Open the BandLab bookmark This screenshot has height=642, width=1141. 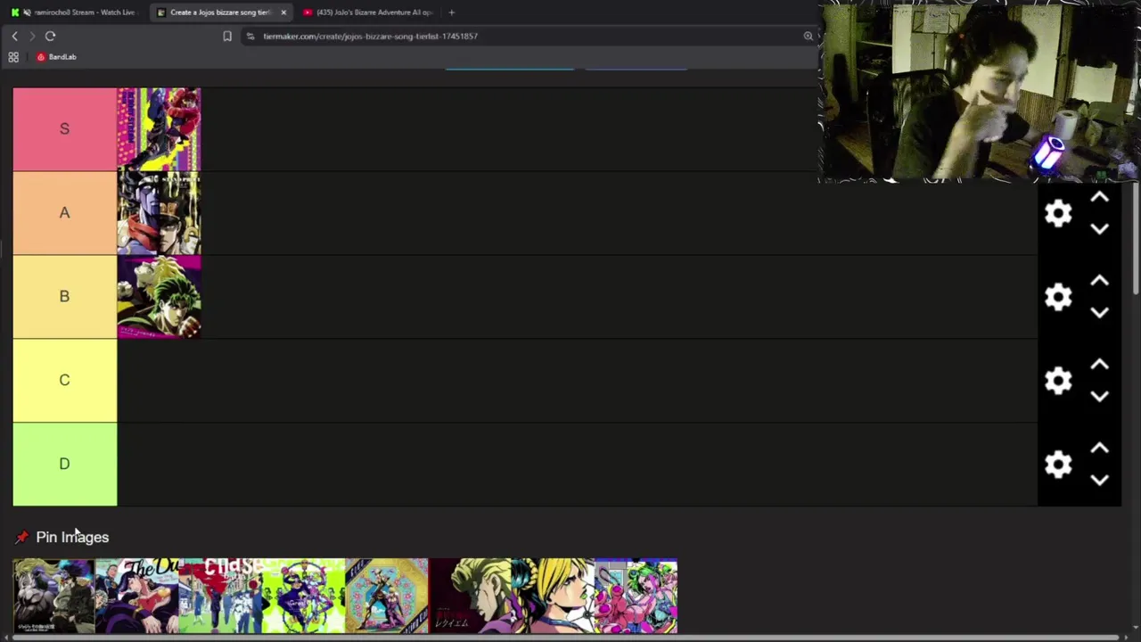coord(56,57)
